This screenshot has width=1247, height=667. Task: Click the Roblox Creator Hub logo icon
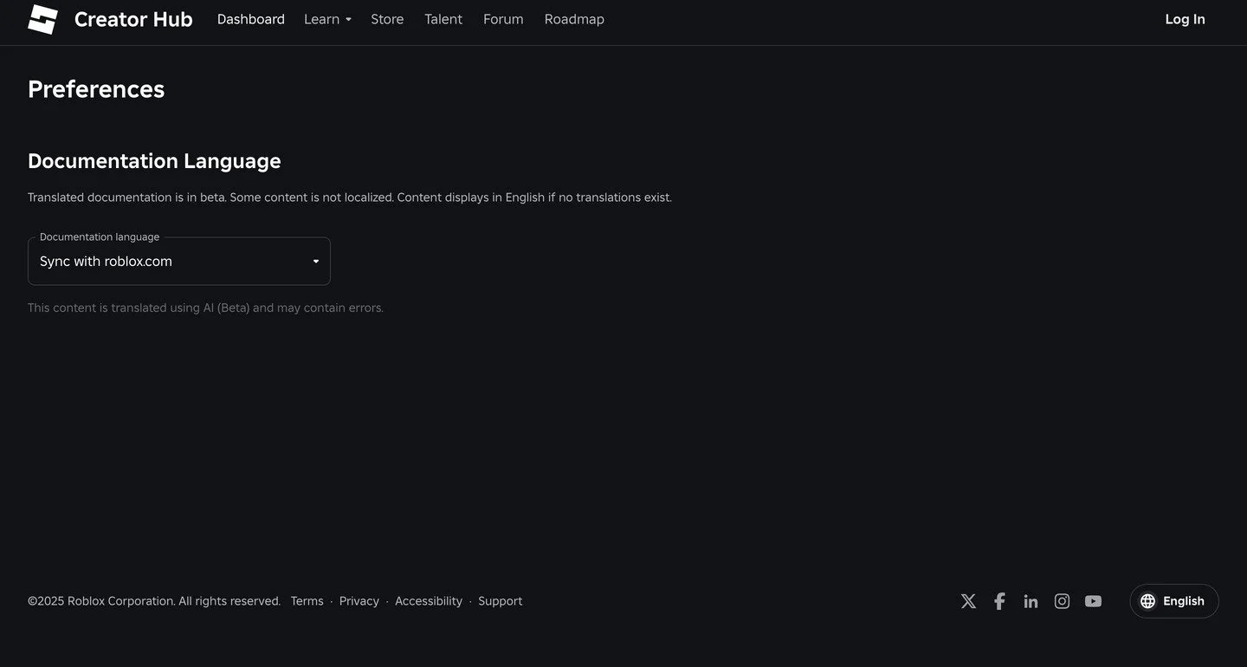[42, 19]
